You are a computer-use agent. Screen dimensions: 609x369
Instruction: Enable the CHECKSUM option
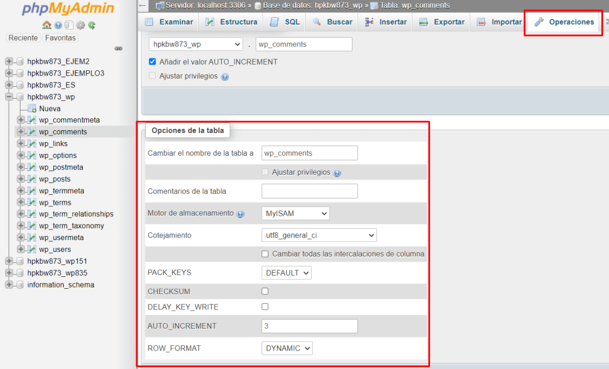[264, 291]
